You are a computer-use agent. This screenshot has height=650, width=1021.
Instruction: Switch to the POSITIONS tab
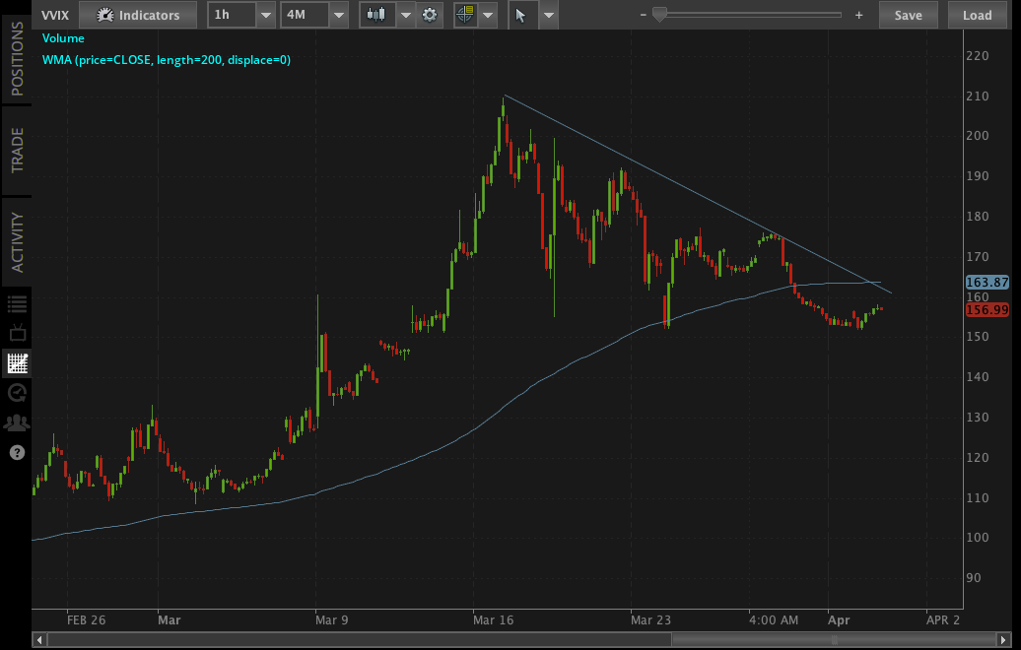tap(17, 58)
